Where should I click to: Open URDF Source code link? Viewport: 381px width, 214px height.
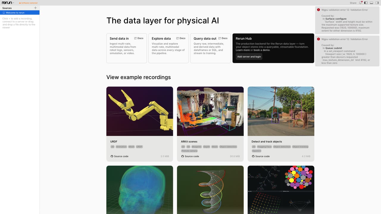pyautogui.click(x=119, y=156)
